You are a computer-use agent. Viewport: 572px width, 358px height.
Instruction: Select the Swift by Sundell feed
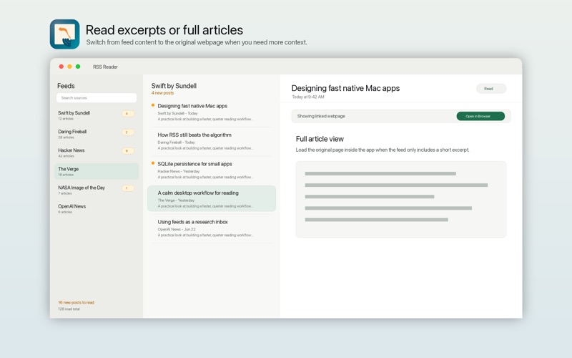coord(97,115)
